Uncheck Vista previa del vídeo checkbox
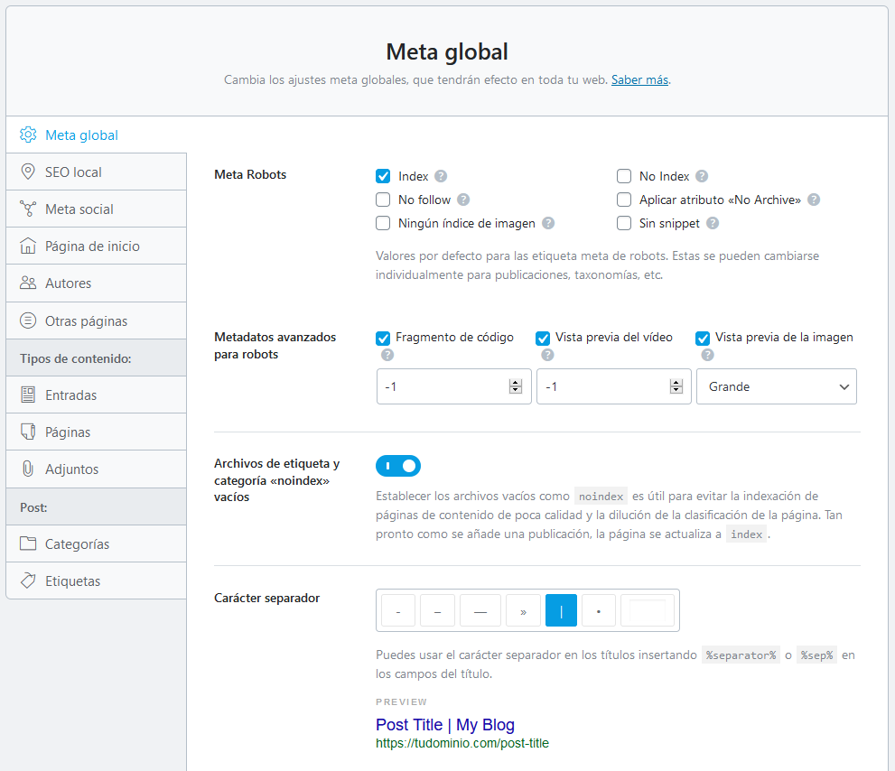895x771 pixels. [x=543, y=339]
